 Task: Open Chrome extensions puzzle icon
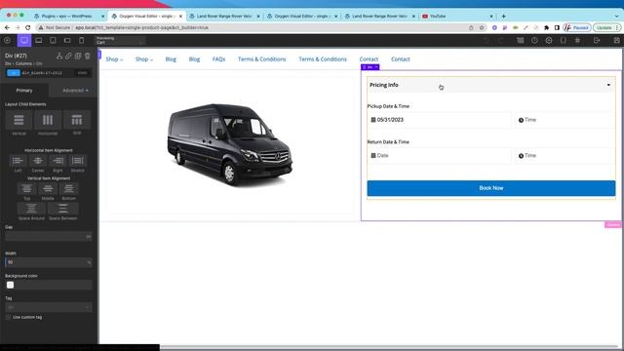pyautogui.click(x=546, y=28)
